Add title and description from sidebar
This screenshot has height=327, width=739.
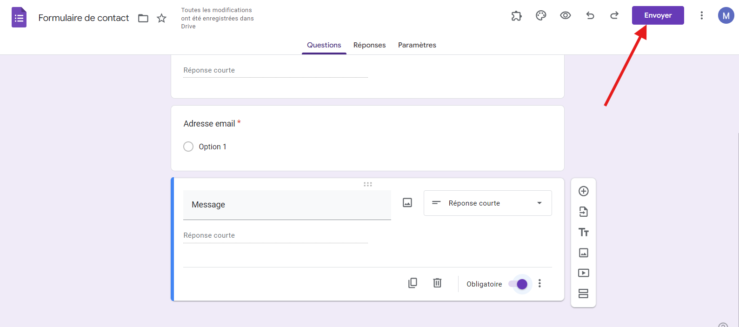tap(584, 232)
